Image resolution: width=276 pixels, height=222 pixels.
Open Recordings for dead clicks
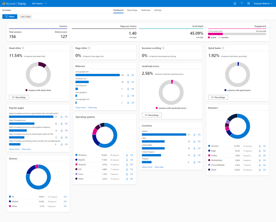[19, 97]
